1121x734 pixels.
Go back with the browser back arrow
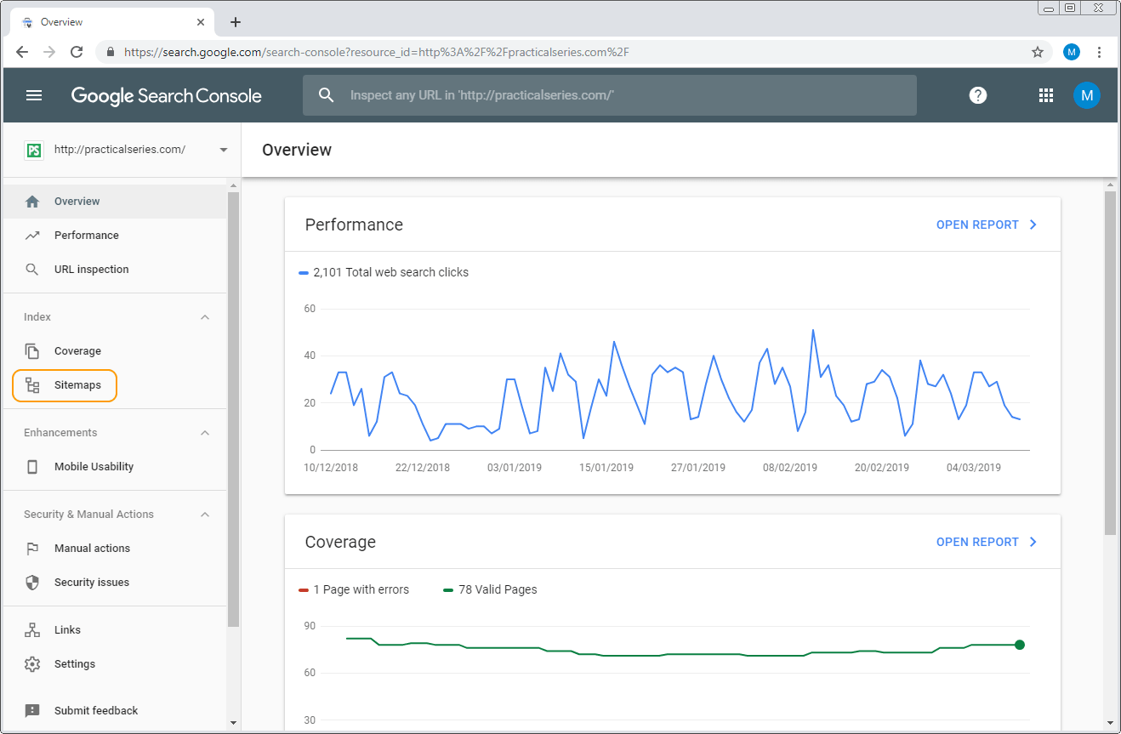(22, 52)
